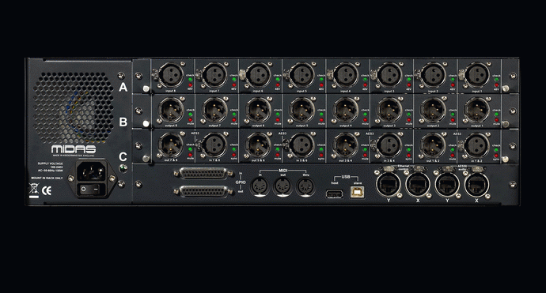This screenshot has height=293, width=546.
Task: Click the Ethernet control Y port
Action: pos(389,184)
